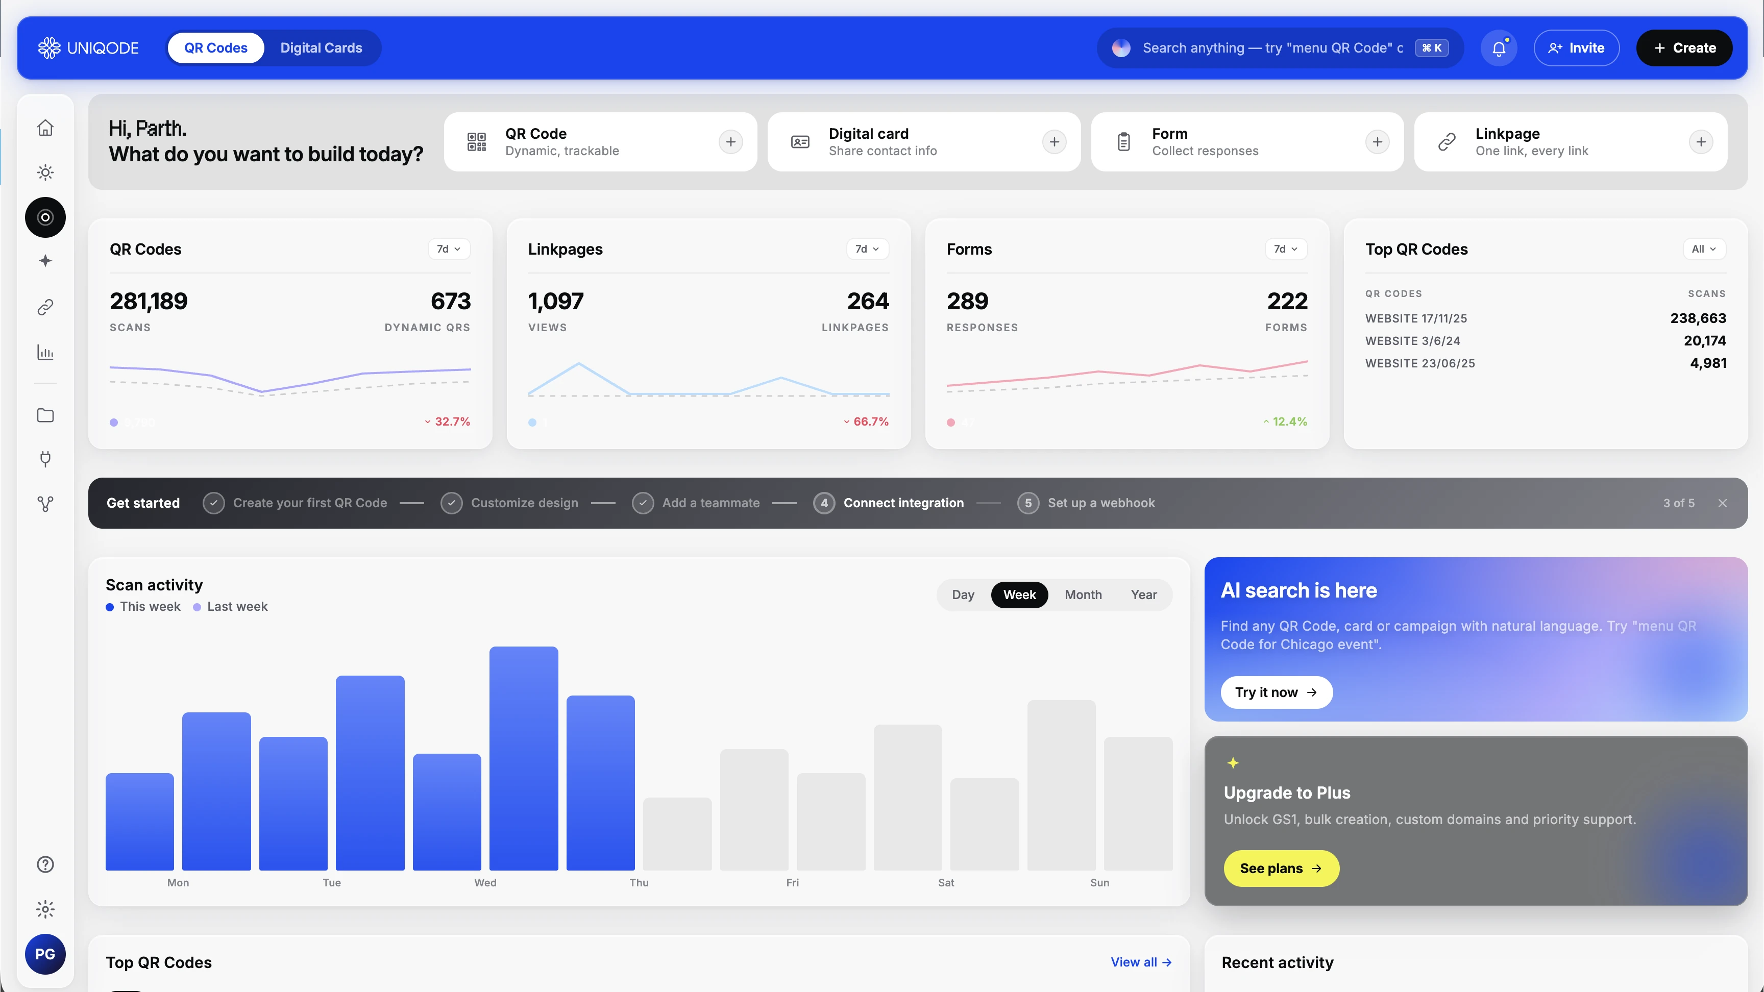1764x992 pixels.
Task: Open the PG profile avatar
Action: click(45, 954)
